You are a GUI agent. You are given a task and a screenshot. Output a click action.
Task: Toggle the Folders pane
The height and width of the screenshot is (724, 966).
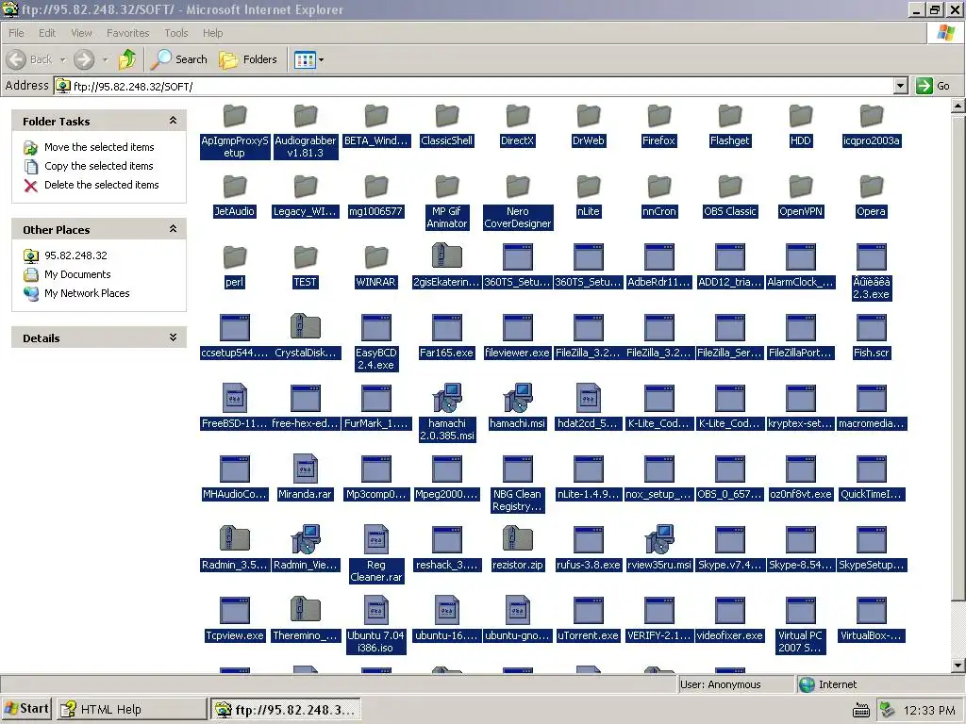(x=248, y=59)
